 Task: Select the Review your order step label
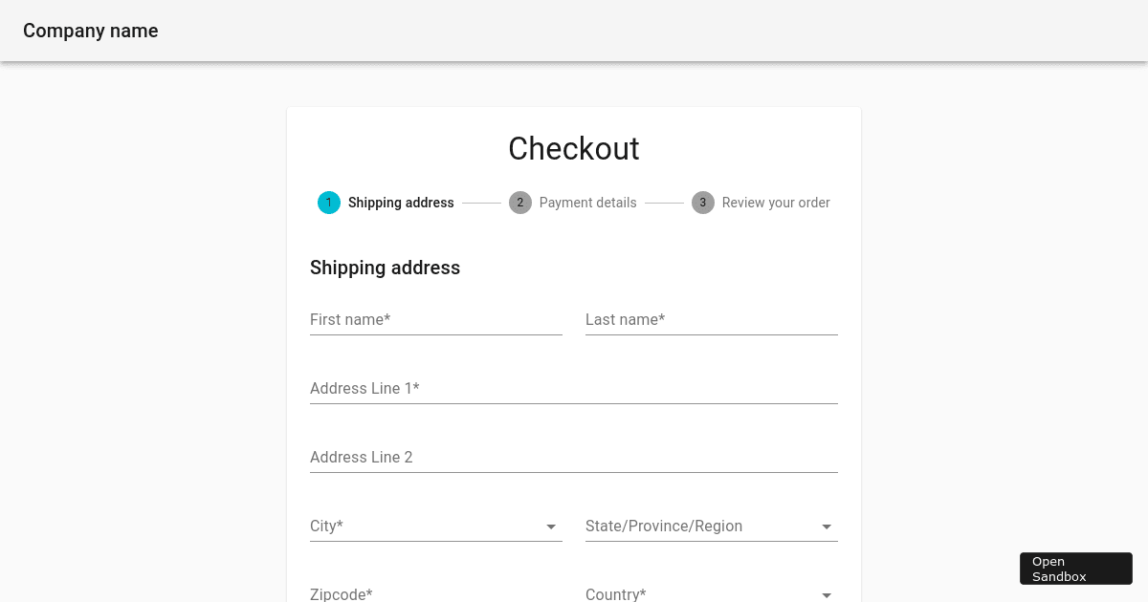point(776,203)
